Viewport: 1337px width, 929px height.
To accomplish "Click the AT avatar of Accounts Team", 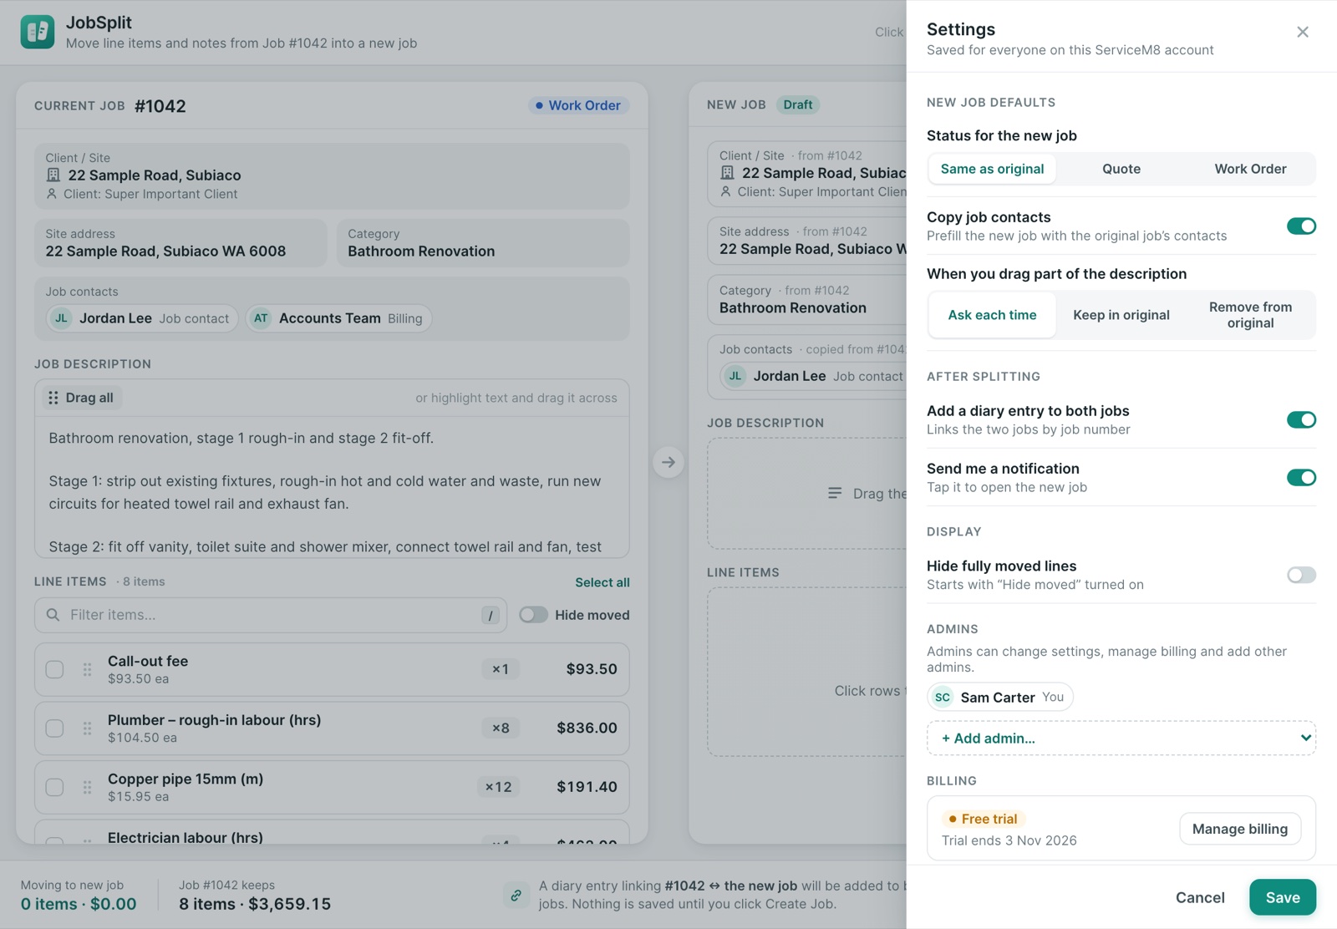I will click(261, 318).
